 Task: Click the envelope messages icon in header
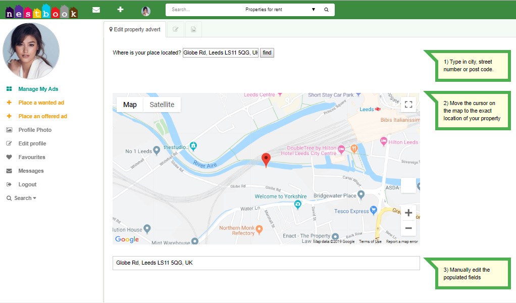pos(96,10)
